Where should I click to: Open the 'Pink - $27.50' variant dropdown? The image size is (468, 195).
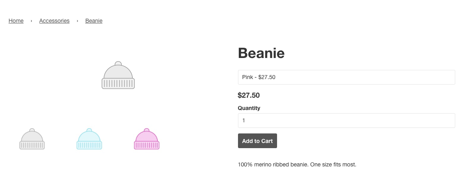click(x=346, y=77)
